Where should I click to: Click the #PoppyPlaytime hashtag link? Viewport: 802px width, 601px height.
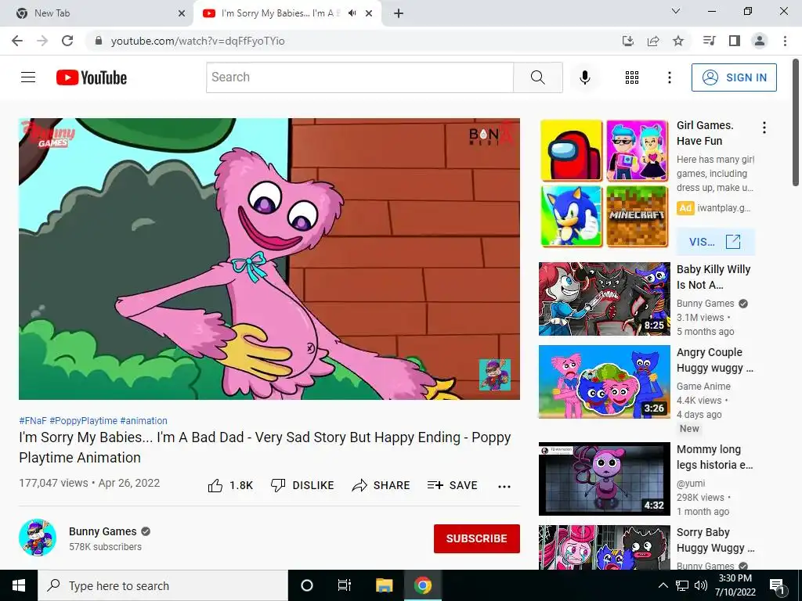[83, 420]
